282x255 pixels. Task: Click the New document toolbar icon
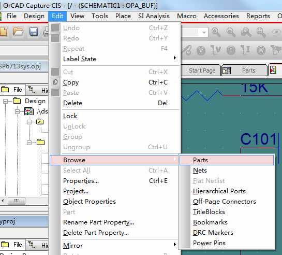(x=3, y=32)
